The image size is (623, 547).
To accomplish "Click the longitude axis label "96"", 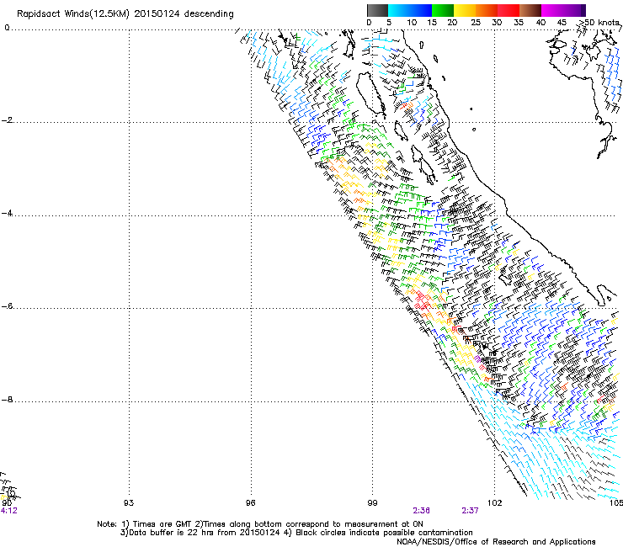I will pos(250,503).
